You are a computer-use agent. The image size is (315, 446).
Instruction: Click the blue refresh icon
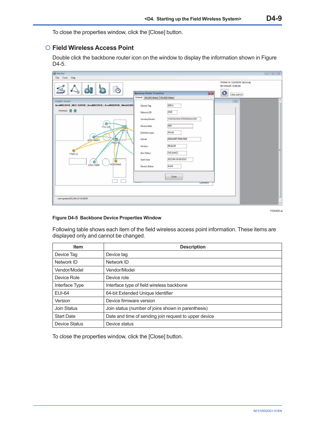point(225,93)
